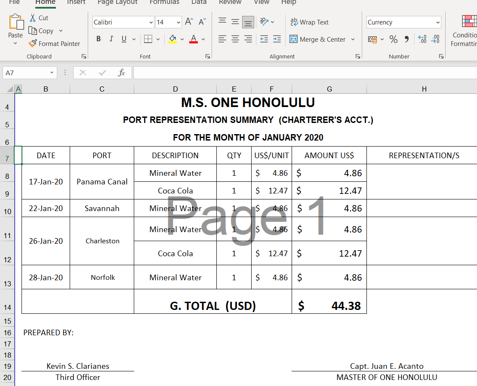Viewport: 477px width, 386px height.
Task: Click the Paste clipboard icon
Action: pos(16,22)
